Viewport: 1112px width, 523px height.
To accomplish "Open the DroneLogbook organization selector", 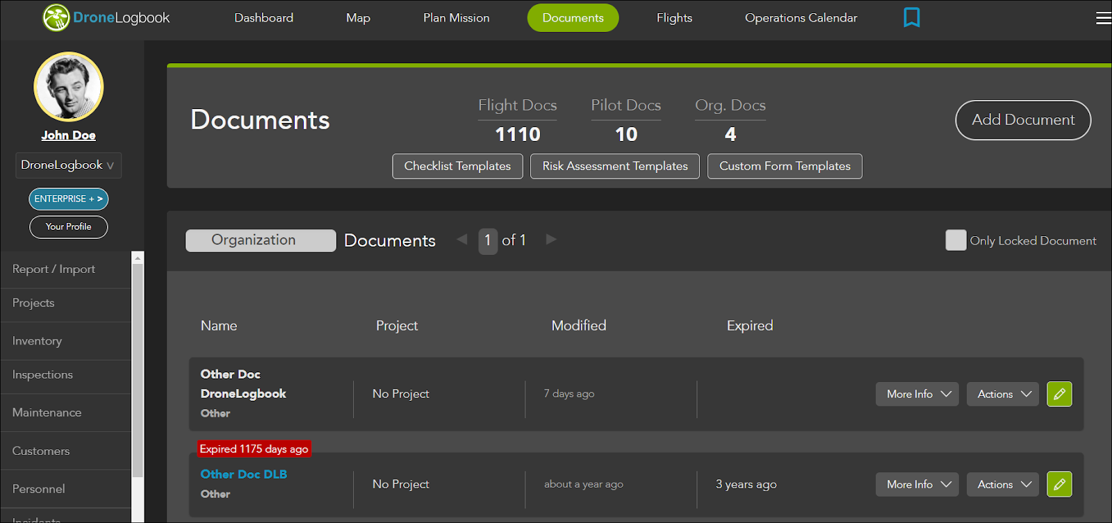I will point(68,165).
